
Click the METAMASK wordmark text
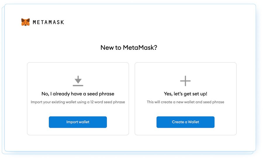pos(48,22)
